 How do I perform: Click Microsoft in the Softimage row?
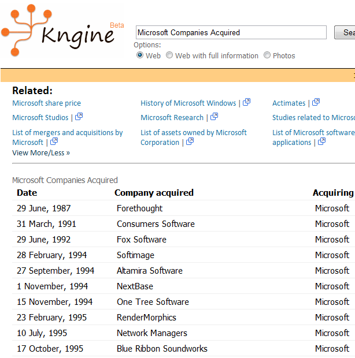coord(332,255)
